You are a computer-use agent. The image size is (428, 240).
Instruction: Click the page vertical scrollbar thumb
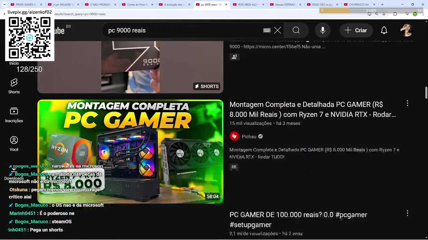(x=426, y=93)
